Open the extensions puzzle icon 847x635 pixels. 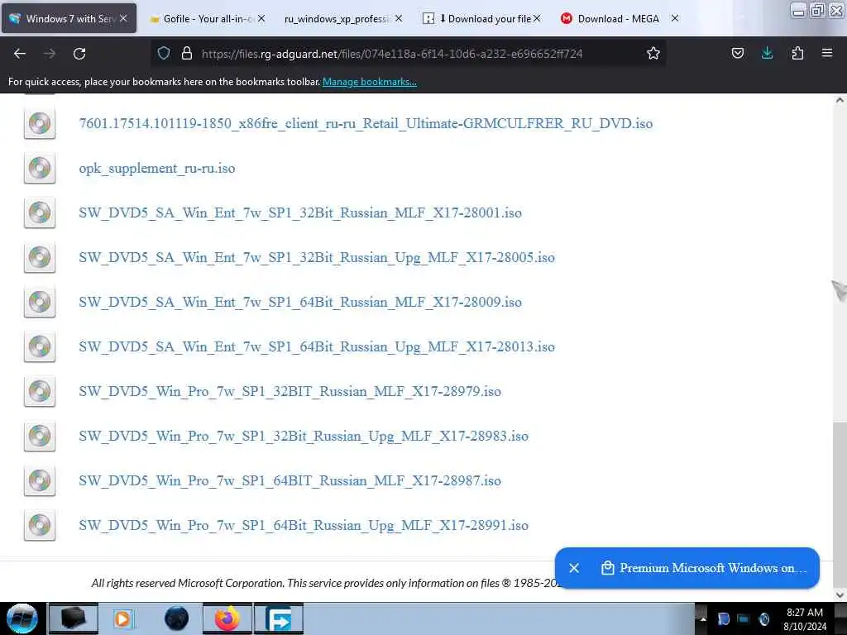[797, 53]
